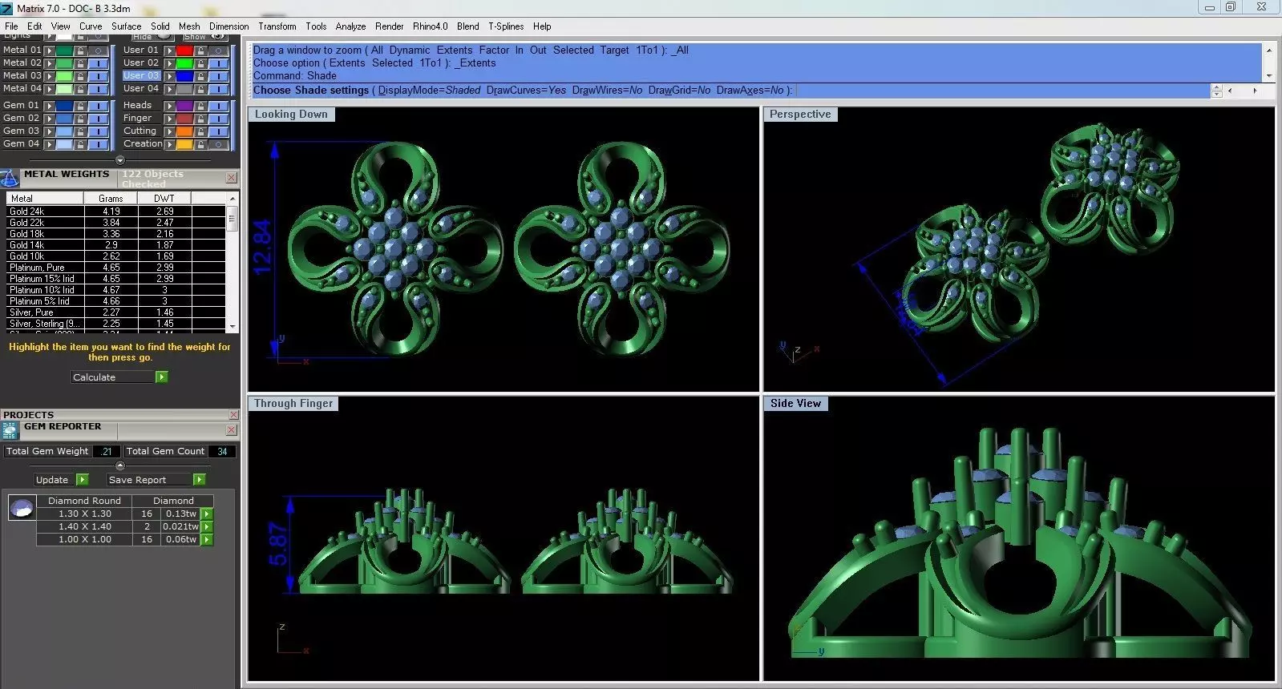Viewport: 1282px width, 689px height.
Task: Expand arrow for Heads layer
Action: coord(169,106)
